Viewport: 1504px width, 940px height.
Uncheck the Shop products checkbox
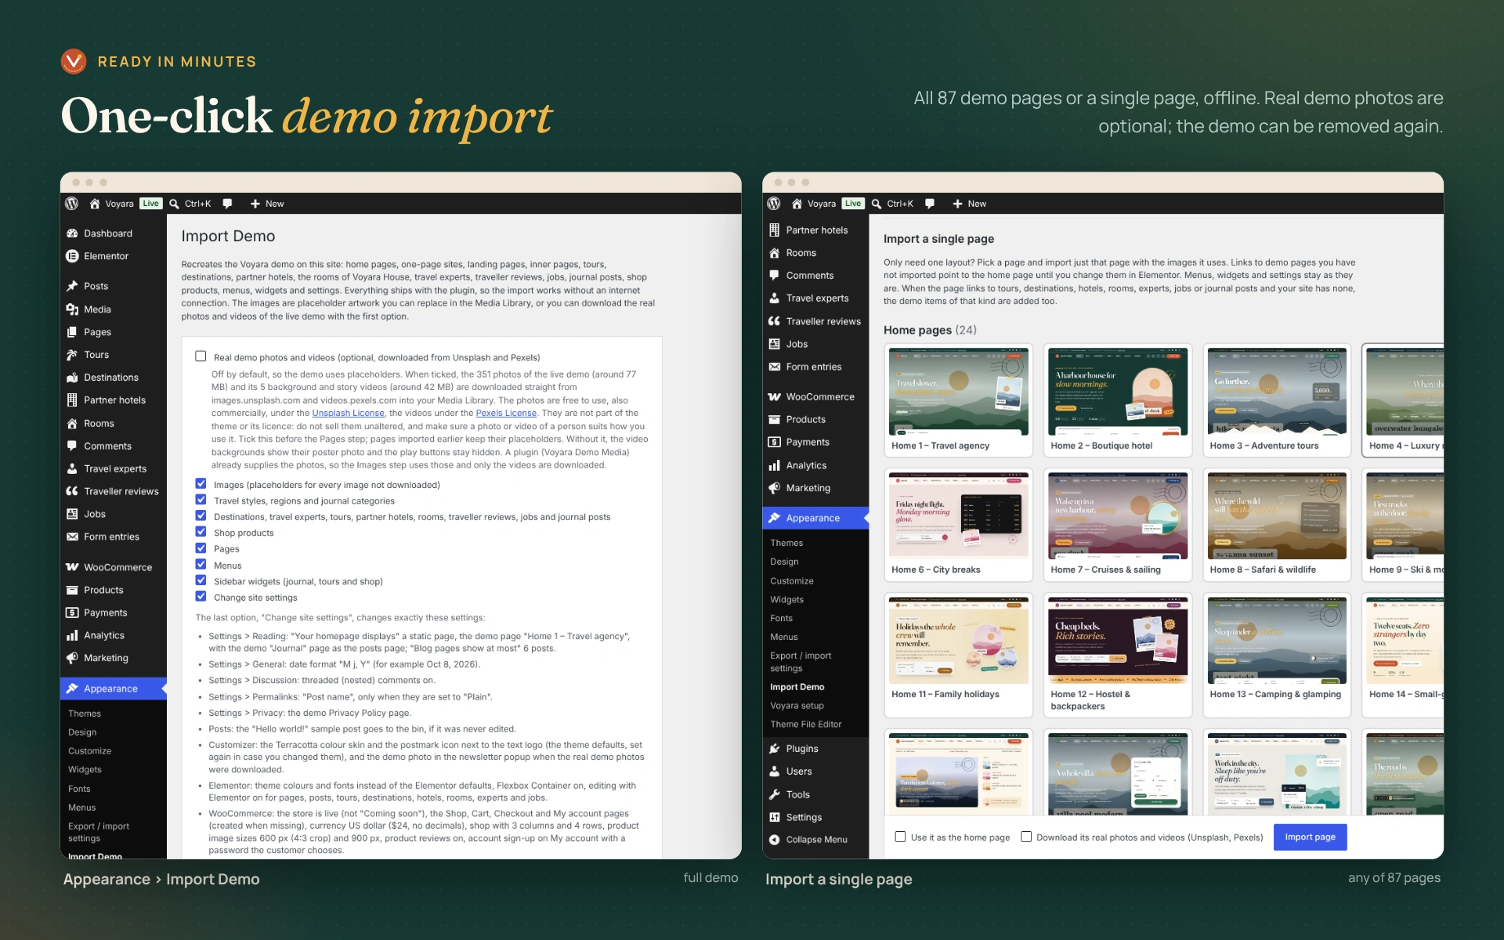[x=201, y=532]
